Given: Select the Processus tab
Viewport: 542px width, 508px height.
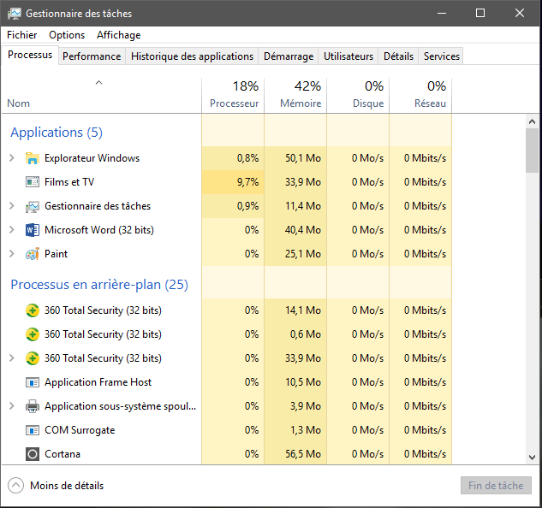Looking at the screenshot, I should [30, 55].
